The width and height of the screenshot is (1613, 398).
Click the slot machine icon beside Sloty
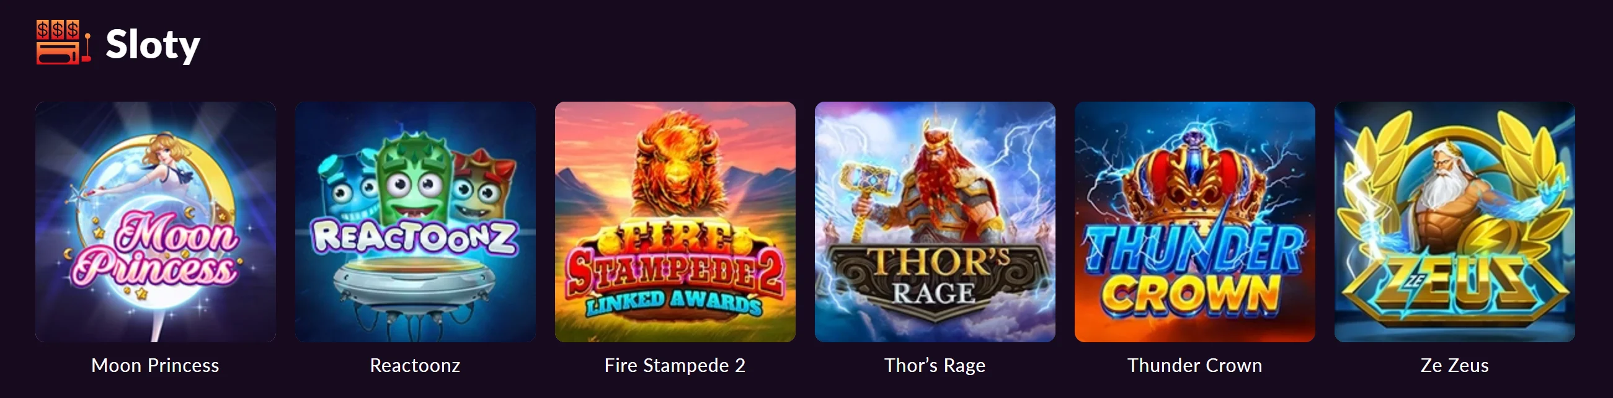click(63, 42)
